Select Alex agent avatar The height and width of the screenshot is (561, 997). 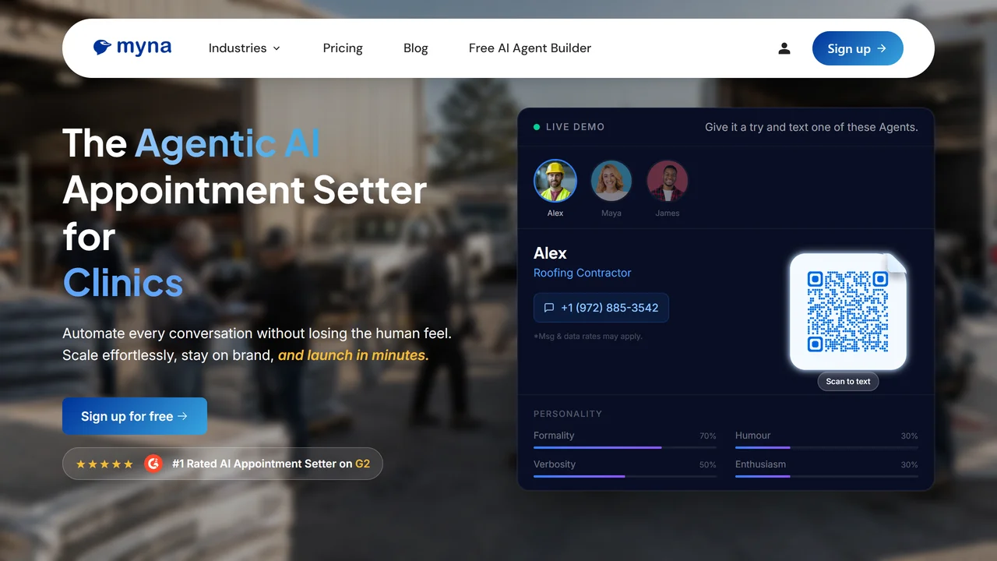(x=555, y=181)
